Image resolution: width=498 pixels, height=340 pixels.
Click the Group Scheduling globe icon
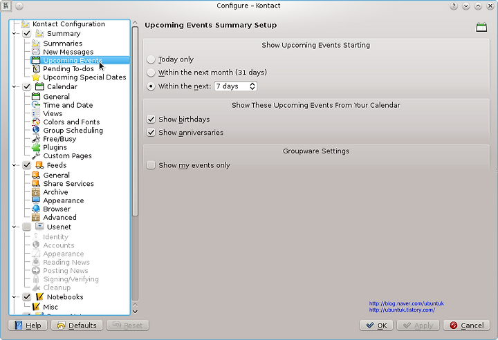36,130
